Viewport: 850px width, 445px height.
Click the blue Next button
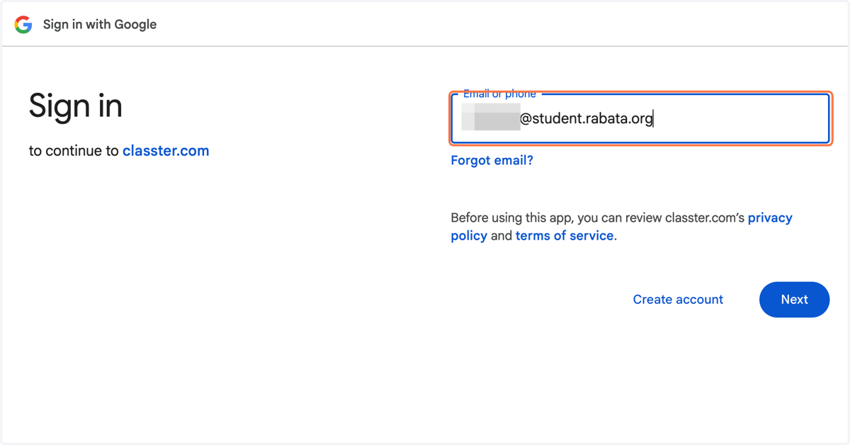(x=794, y=299)
